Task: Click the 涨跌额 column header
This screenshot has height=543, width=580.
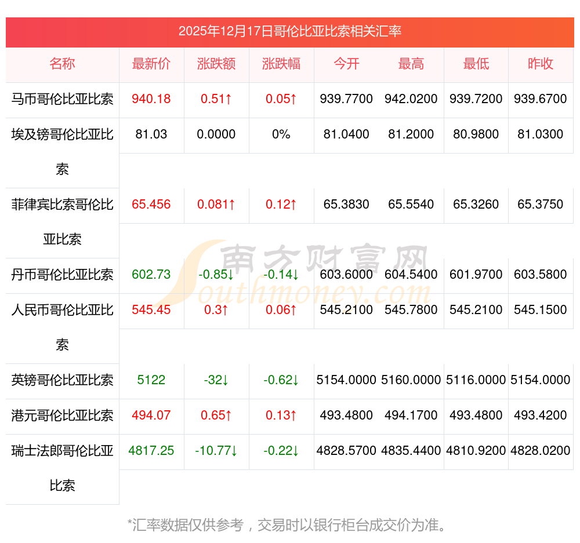Action: [x=216, y=64]
